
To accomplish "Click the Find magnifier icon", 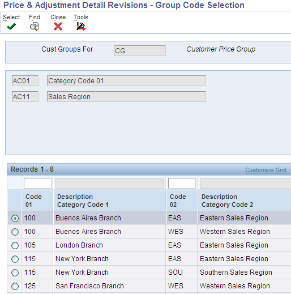I will click(x=35, y=27).
